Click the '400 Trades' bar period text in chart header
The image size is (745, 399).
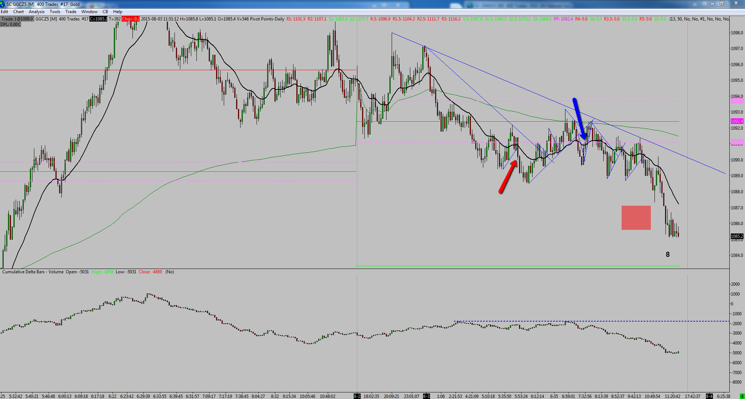pyautogui.click(x=69, y=19)
